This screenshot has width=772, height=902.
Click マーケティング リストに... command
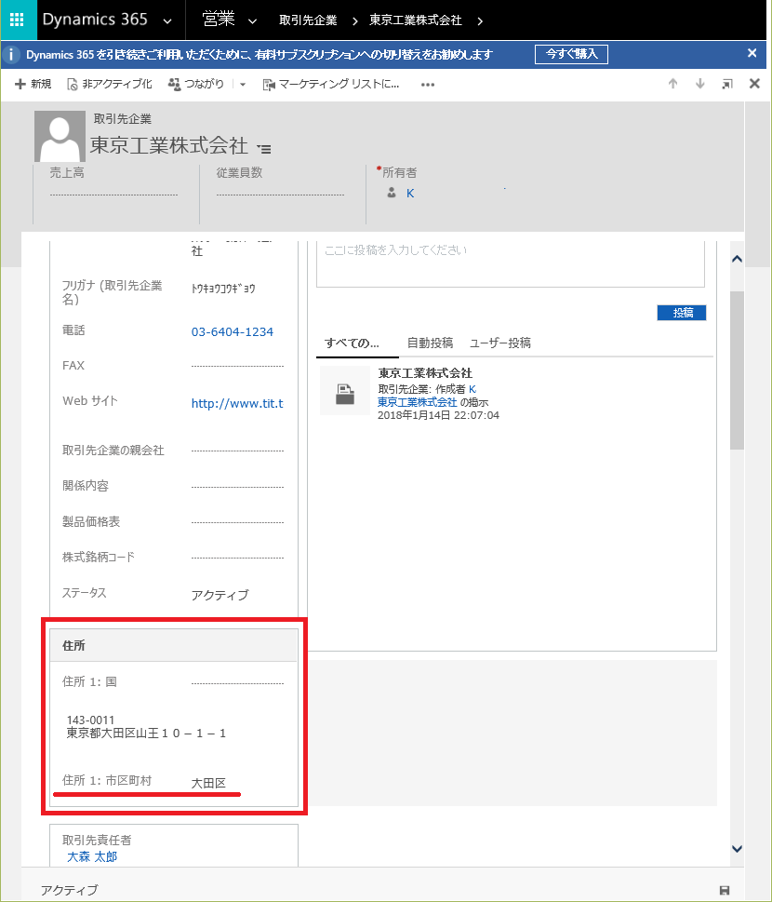[x=331, y=85]
